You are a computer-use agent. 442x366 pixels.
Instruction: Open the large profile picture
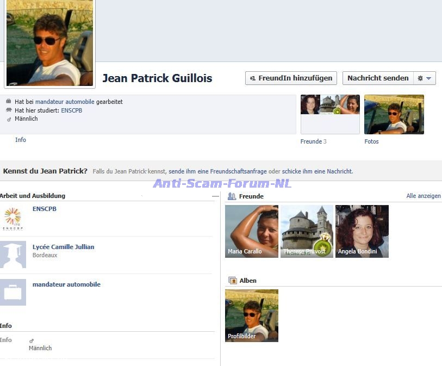49,42
